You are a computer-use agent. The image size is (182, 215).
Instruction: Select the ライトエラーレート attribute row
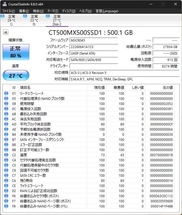(x=89, y=186)
